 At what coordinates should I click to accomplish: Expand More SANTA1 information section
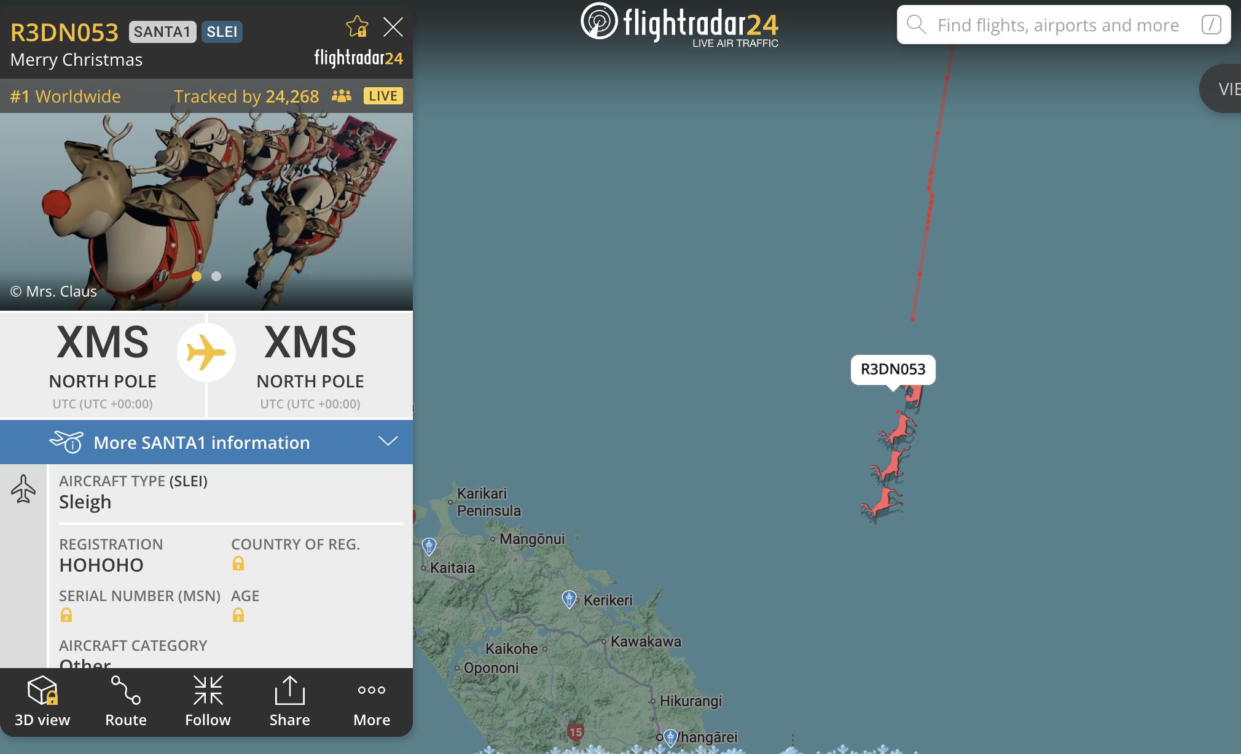[x=206, y=442]
